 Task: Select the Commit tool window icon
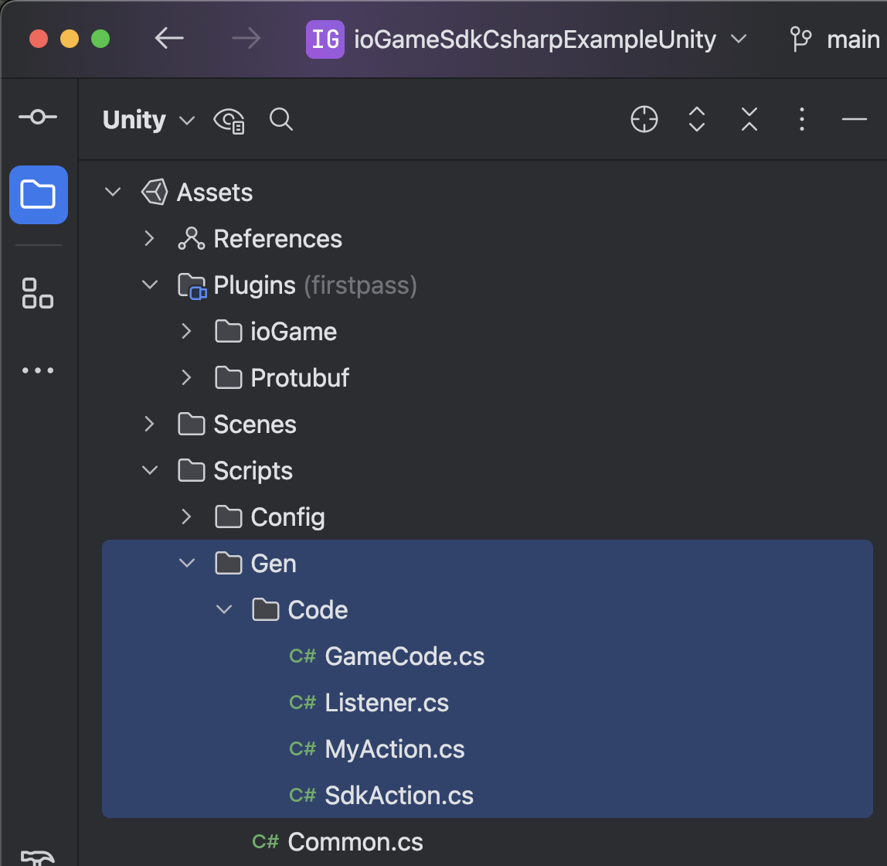[x=38, y=117]
